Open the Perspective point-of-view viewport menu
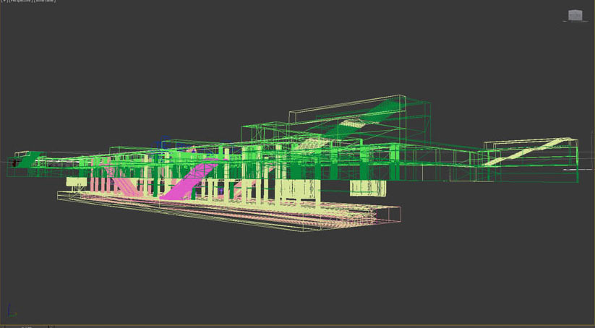Screen dimensions: 595x328 click(22, 1)
